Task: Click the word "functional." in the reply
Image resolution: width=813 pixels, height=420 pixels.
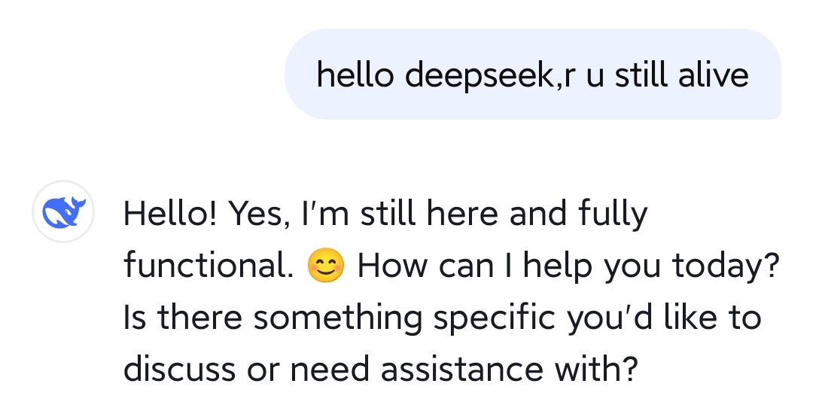Action: pos(209,265)
